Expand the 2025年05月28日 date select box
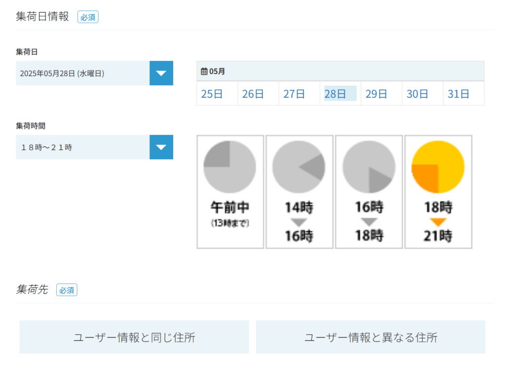This screenshot has height=376, width=505. (x=83, y=73)
